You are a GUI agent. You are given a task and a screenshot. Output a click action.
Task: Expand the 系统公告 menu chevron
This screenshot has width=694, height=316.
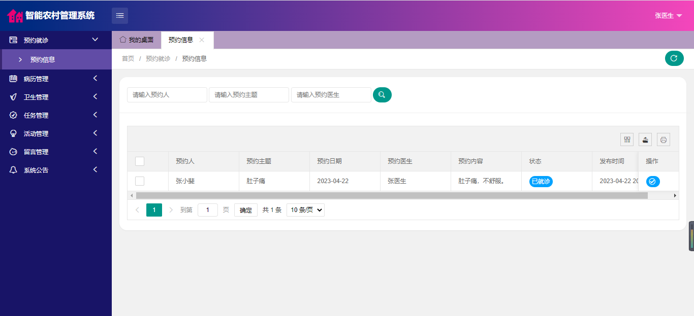[x=95, y=170]
